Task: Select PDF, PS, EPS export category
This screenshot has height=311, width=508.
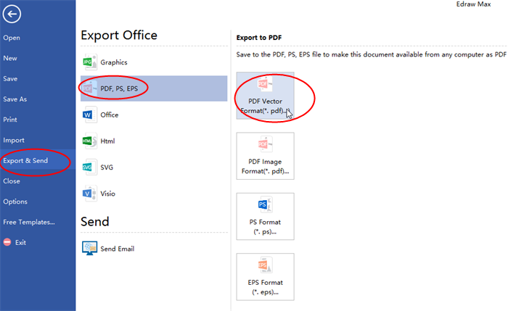Action: point(154,88)
